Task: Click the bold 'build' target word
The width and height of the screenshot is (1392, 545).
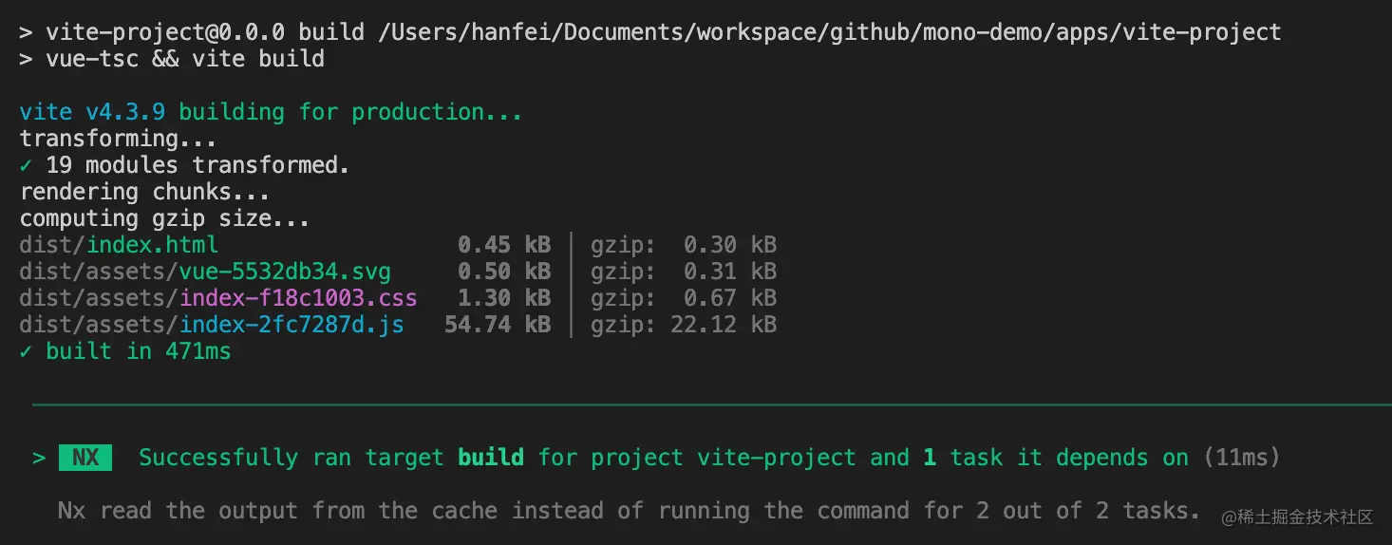Action: (x=490, y=458)
